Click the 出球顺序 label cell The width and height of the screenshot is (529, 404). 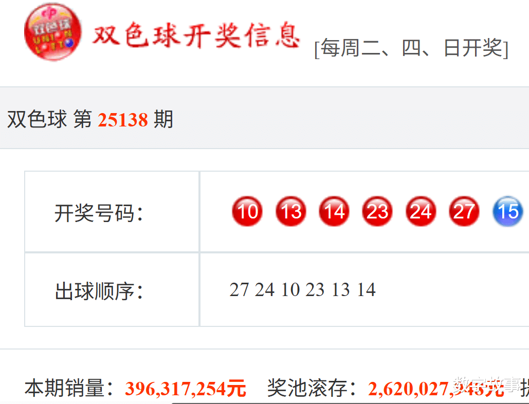(x=112, y=290)
